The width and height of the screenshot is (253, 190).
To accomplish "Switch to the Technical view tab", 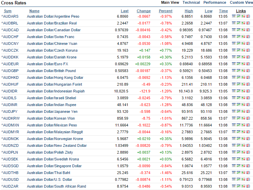I will [191, 2].
